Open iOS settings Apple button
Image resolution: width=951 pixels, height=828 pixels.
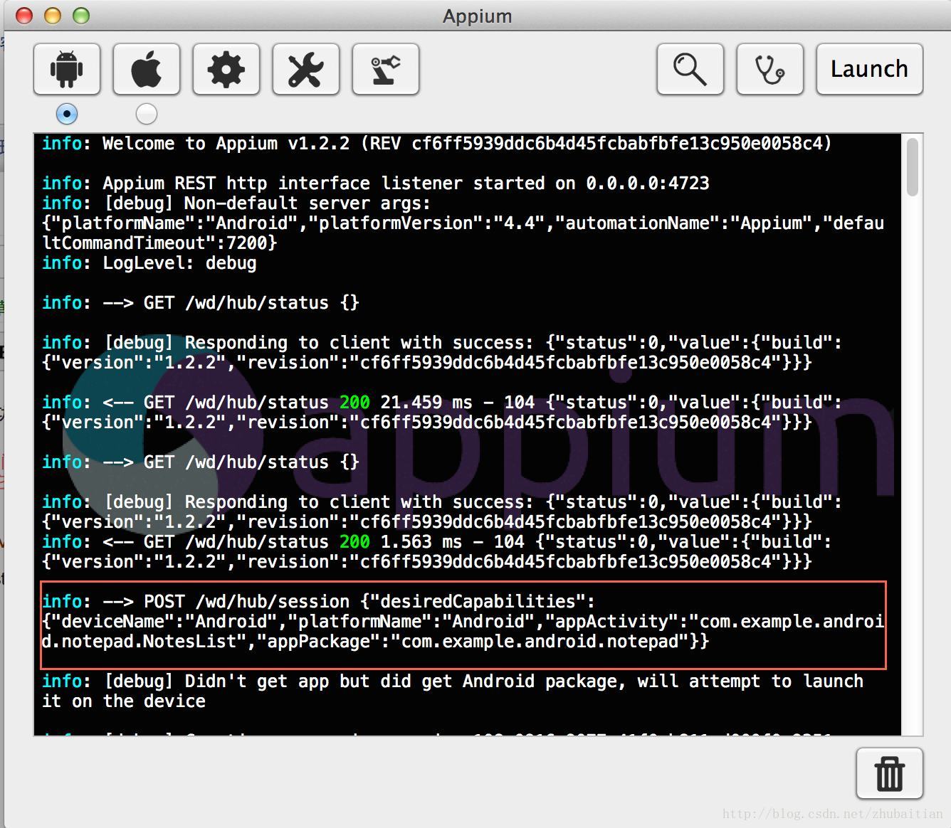(147, 69)
